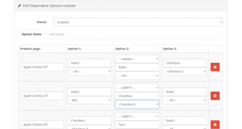242x129 pixels.
Task: Select the Option items tab
Action: [31, 34]
